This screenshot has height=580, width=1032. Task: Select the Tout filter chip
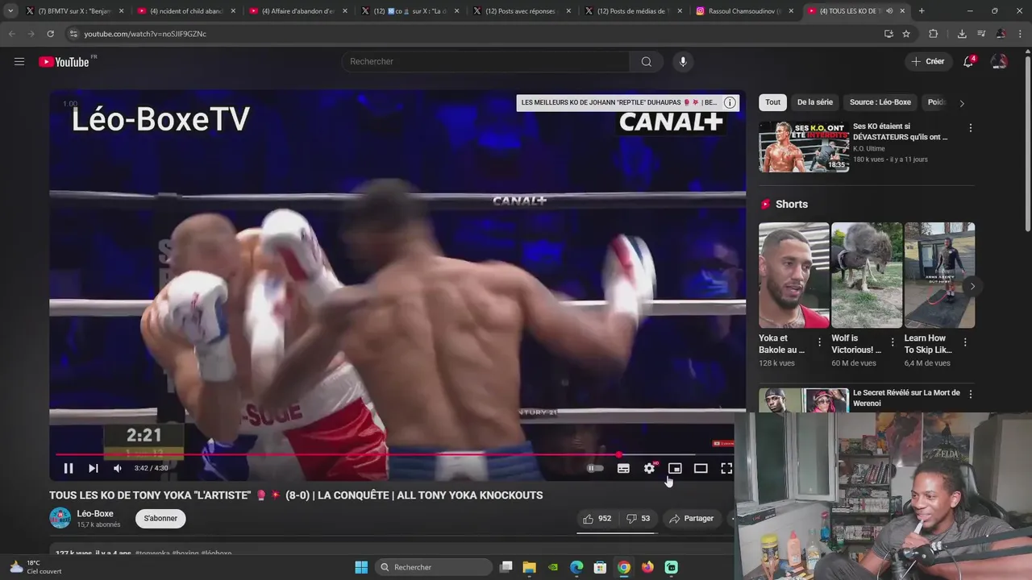coord(773,102)
